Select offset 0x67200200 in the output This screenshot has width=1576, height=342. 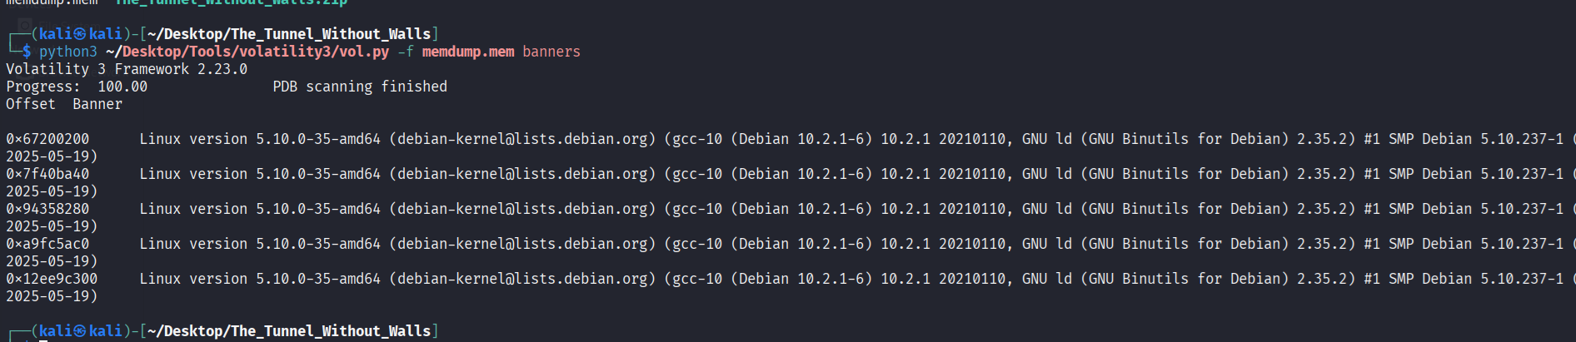click(x=47, y=139)
